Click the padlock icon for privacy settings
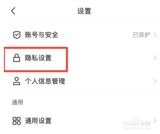 tap(16, 58)
